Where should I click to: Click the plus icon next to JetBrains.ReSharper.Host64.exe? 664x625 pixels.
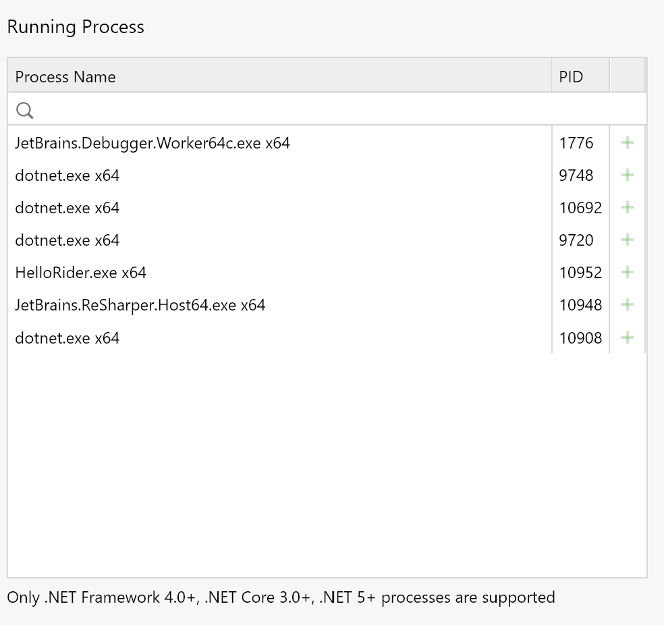click(627, 304)
